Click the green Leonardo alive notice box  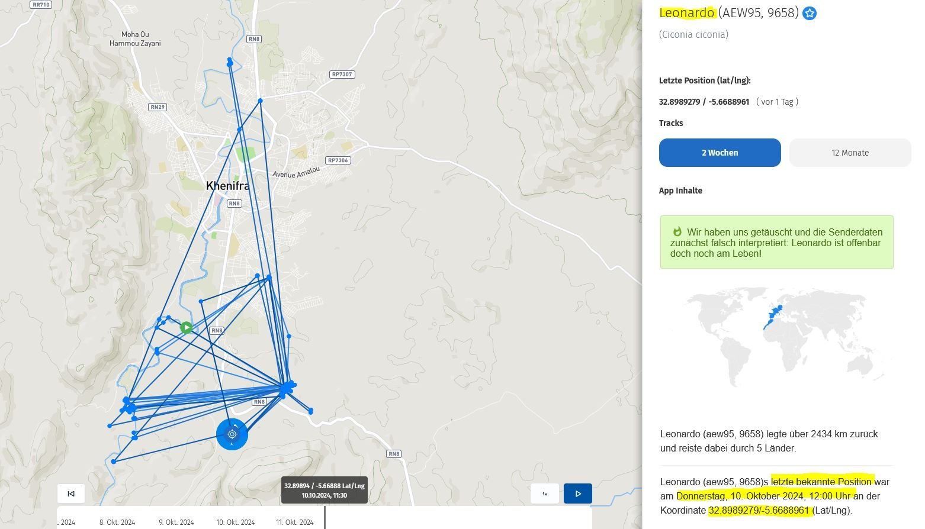point(776,243)
